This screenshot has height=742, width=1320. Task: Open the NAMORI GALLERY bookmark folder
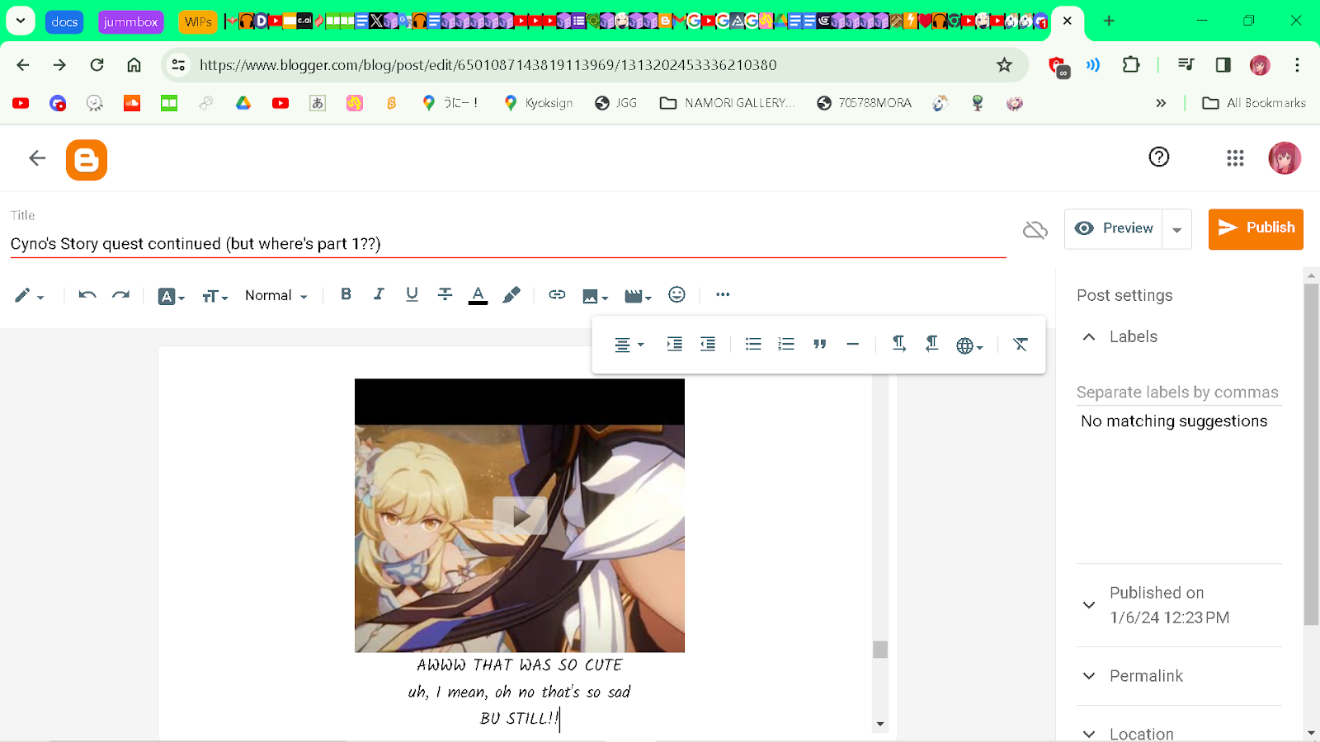coord(728,103)
